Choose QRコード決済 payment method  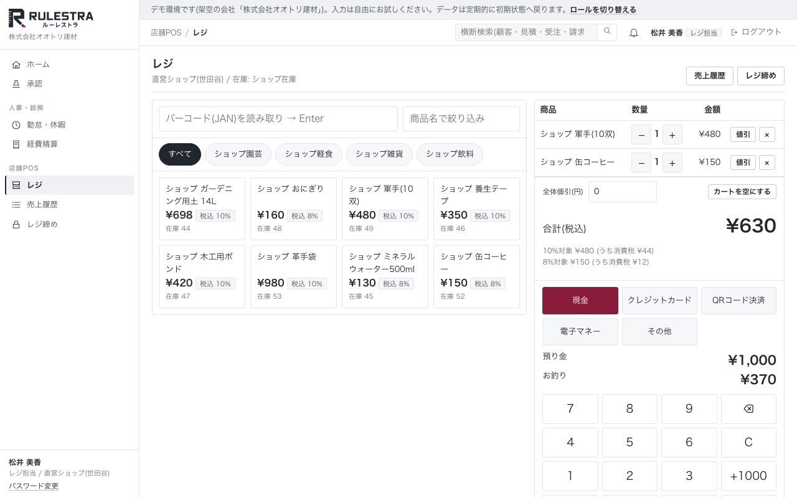tap(738, 301)
